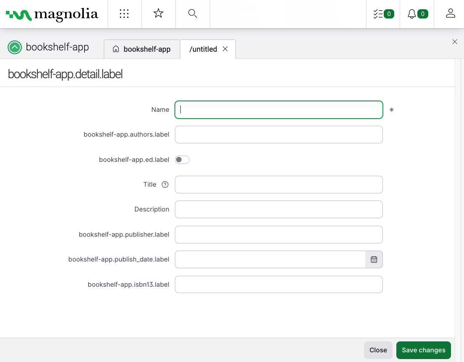This screenshot has width=464, height=362.
Task: Open the user profile icon
Action: 451,14
